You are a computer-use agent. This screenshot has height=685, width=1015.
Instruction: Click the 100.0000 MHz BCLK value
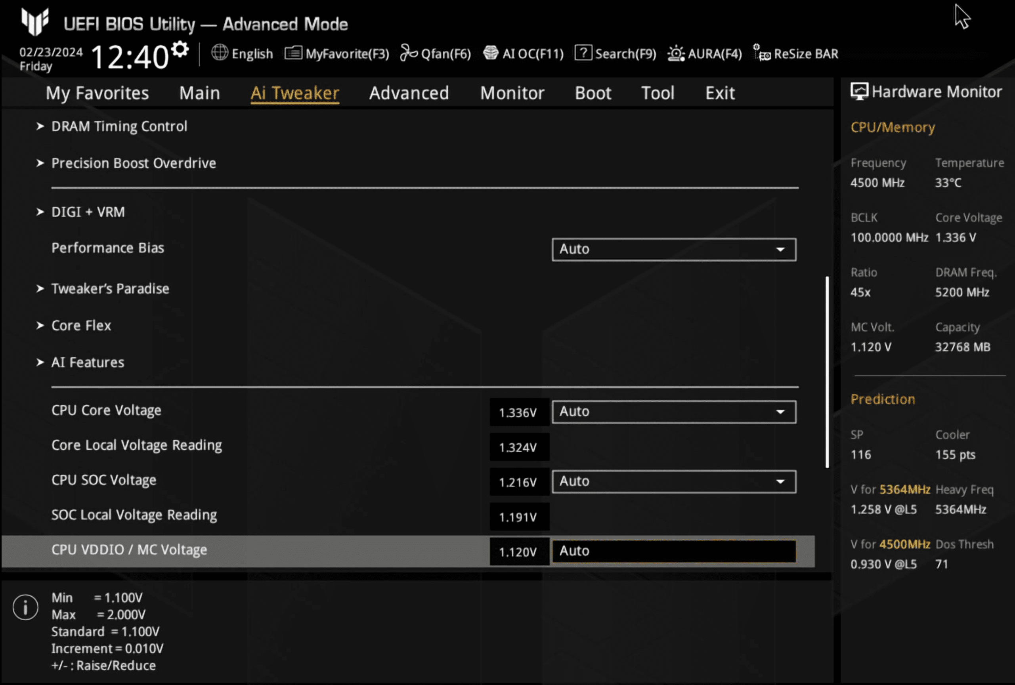[889, 237]
